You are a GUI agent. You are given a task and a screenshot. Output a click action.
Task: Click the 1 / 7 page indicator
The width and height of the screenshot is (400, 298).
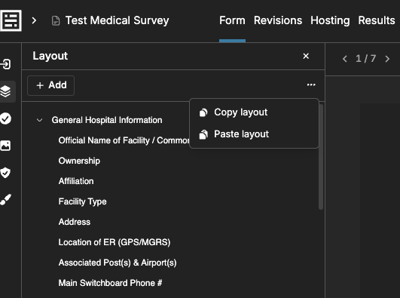click(366, 59)
